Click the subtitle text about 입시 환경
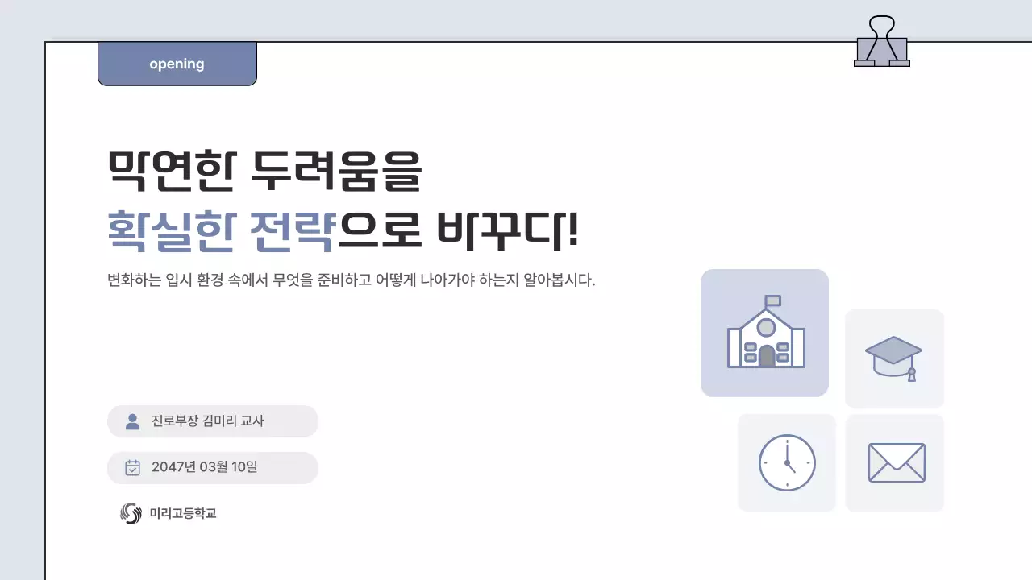 pos(349,281)
